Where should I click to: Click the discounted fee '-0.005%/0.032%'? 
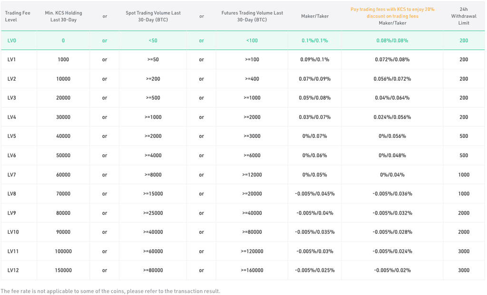click(x=392, y=213)
